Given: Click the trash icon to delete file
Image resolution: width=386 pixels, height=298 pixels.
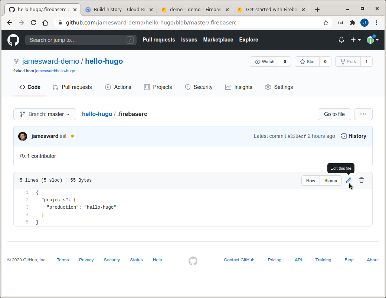Looking at the screenshot, I should tap(362, 180).
